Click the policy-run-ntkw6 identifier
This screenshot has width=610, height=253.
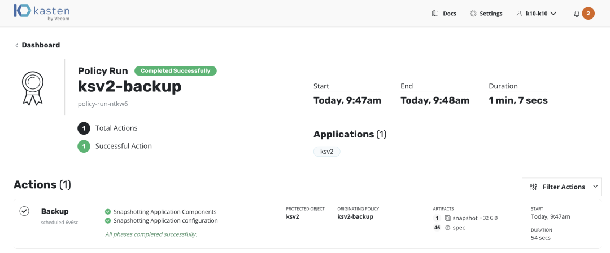coord(103,104)
